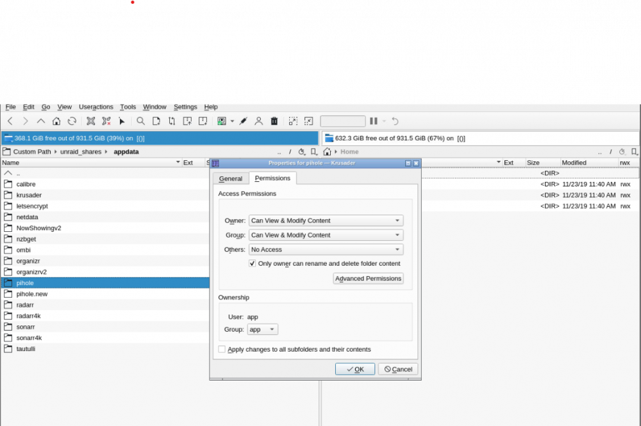
Task: Click the Advanced Permissions button
Action: pyautogui.click(x=369, y=279)
